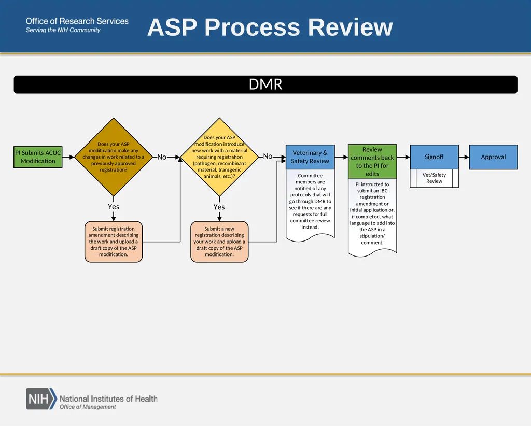Viewport: 531px width, 426px height.
Task: Select the 'PI instructed to submit an IBC' note
Action: click(372, 217)
